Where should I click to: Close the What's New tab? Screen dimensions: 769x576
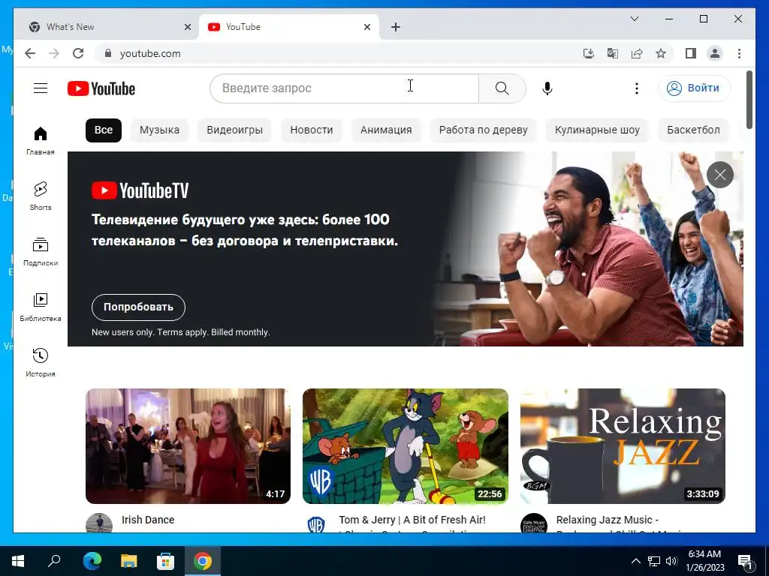[x=187, y=27]
